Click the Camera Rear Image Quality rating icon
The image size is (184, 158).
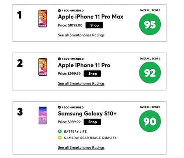pos(60,138)
